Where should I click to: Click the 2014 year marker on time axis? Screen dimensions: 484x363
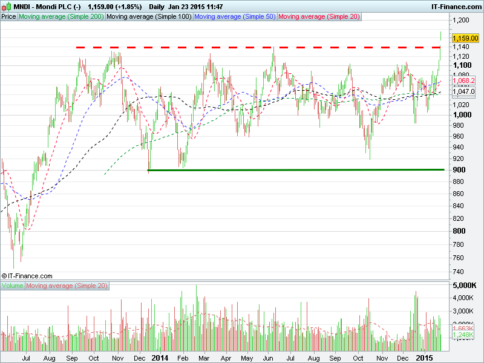[160, 358]
